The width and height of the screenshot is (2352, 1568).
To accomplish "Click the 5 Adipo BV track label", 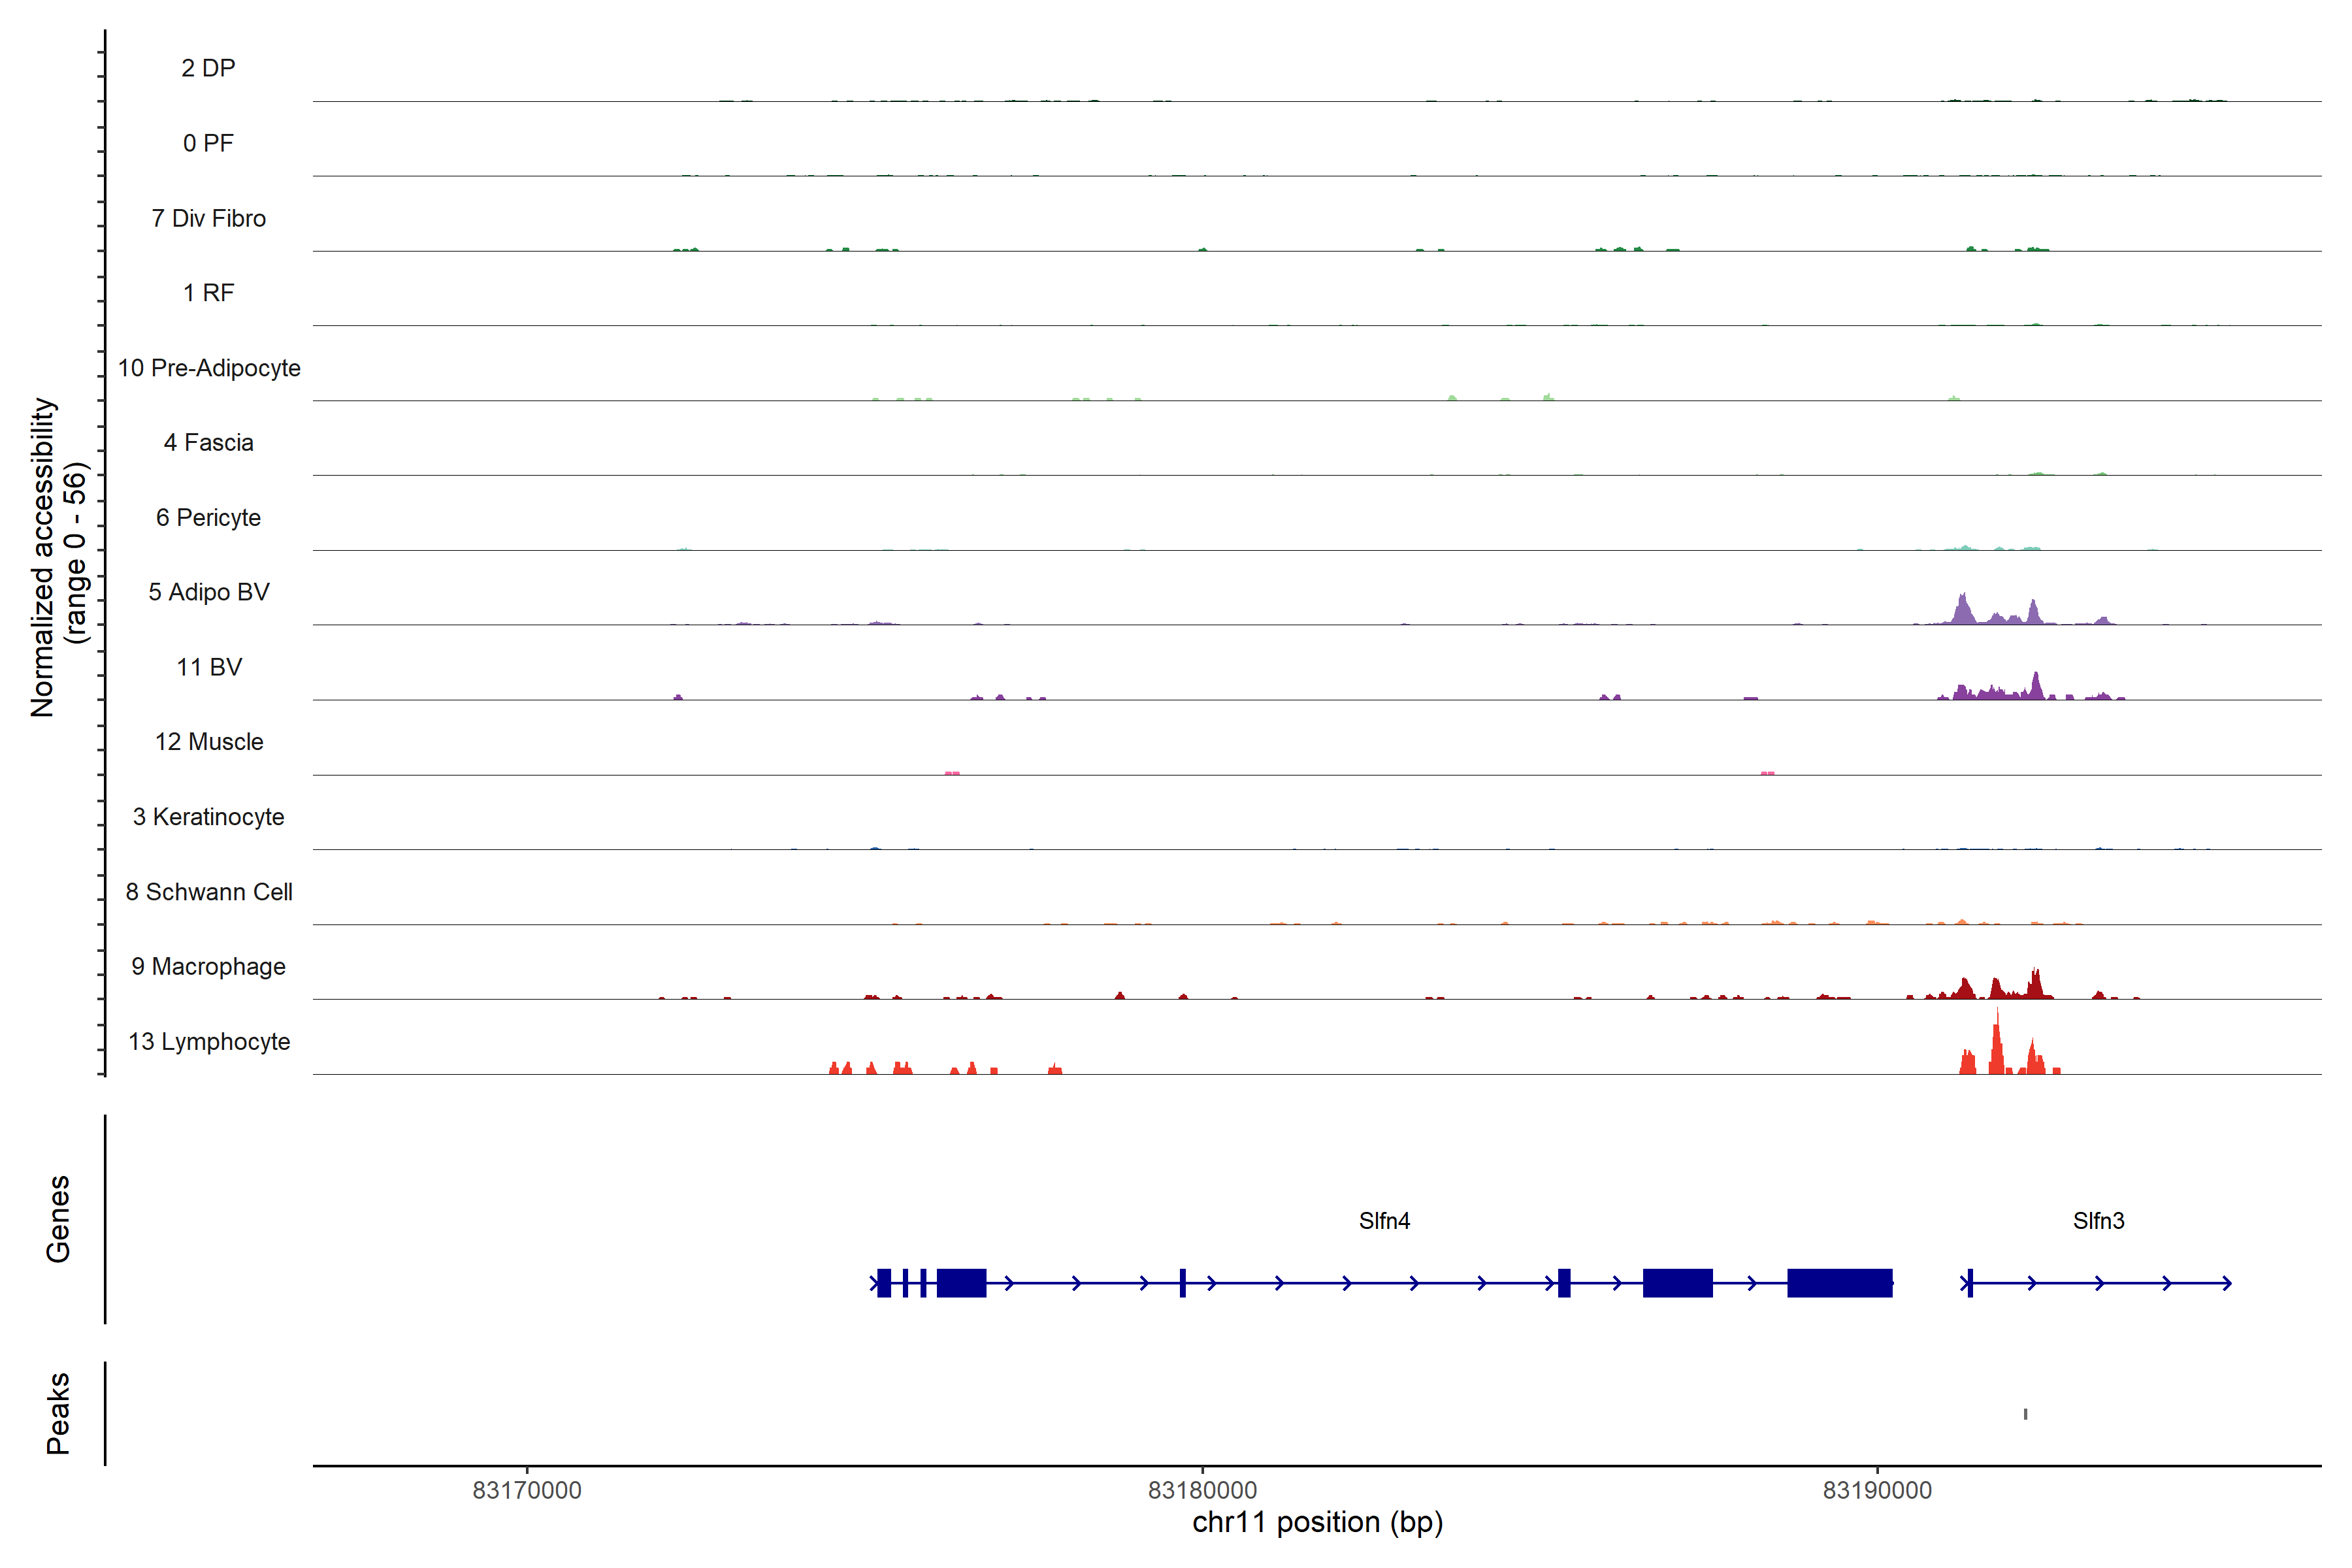I will [209, 592].
